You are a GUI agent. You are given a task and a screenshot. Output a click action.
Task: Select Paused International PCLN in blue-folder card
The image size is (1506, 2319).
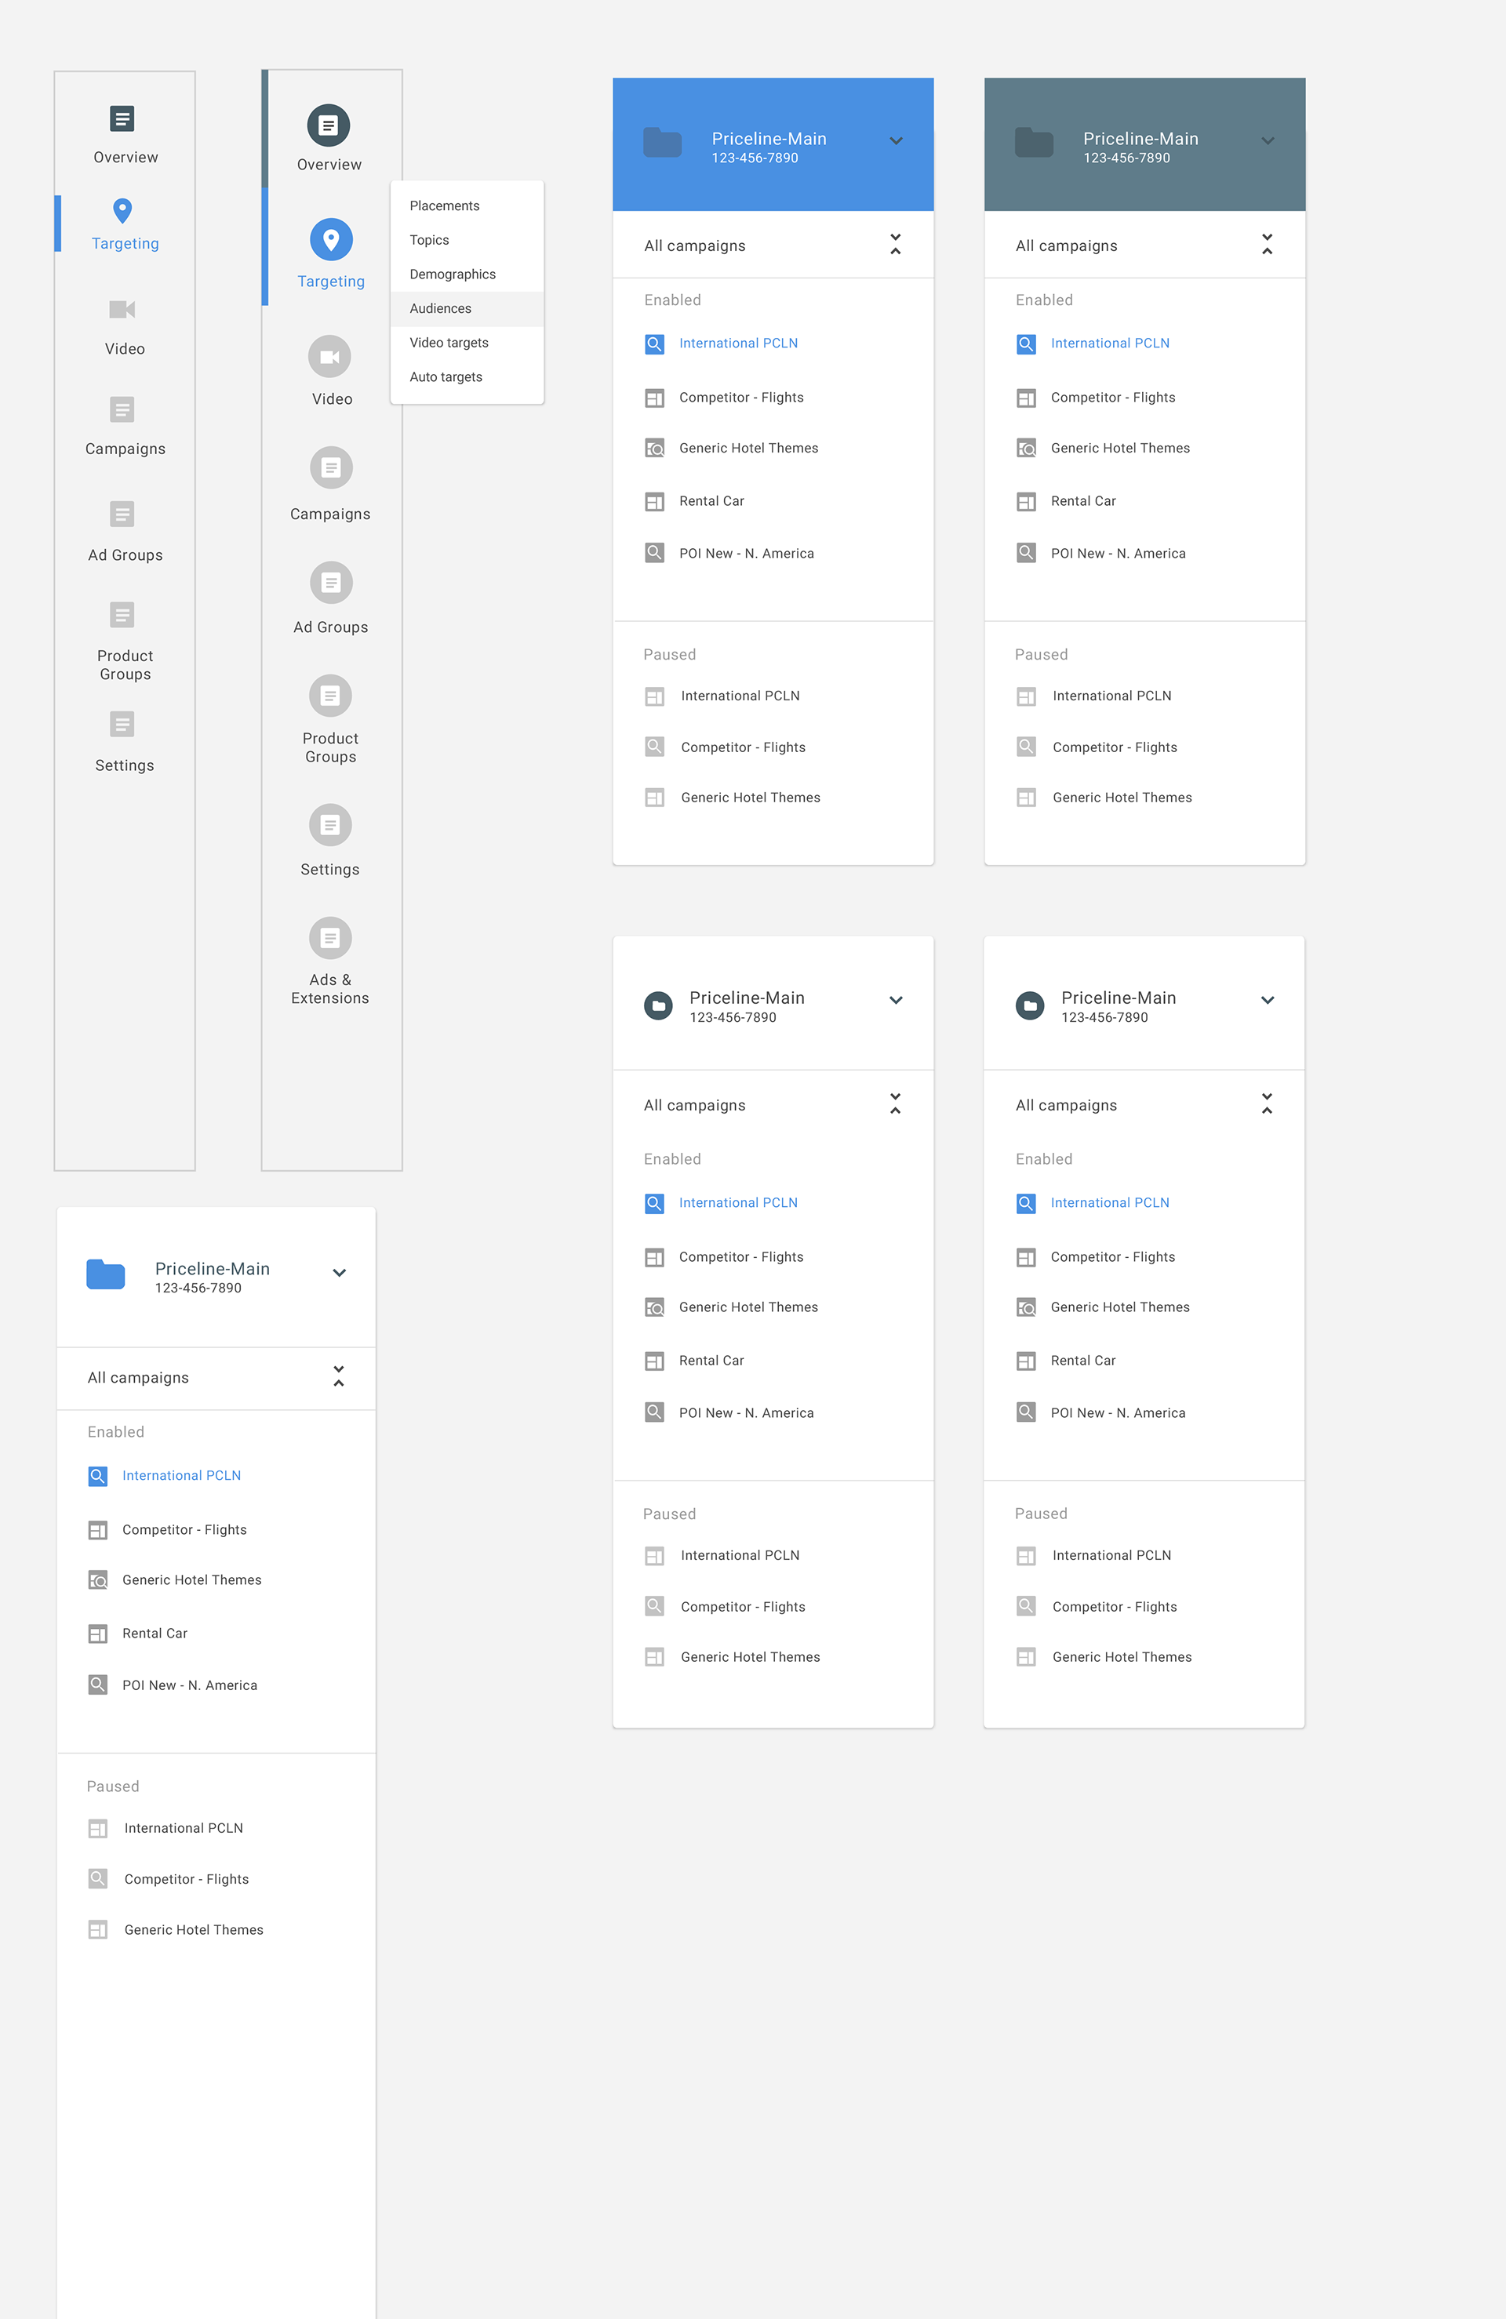pyautogui.click(x=184, y=1828)
